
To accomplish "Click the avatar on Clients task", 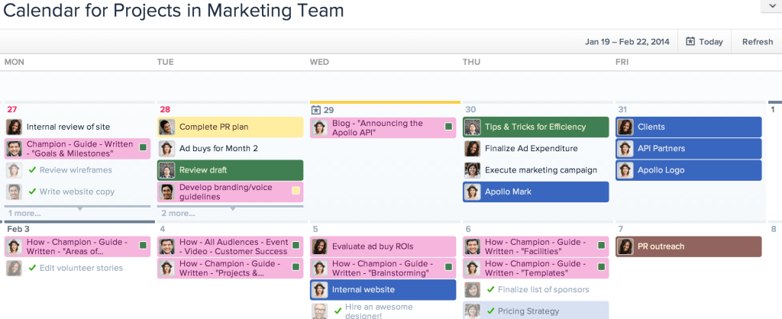I will [x=625, y=127].
